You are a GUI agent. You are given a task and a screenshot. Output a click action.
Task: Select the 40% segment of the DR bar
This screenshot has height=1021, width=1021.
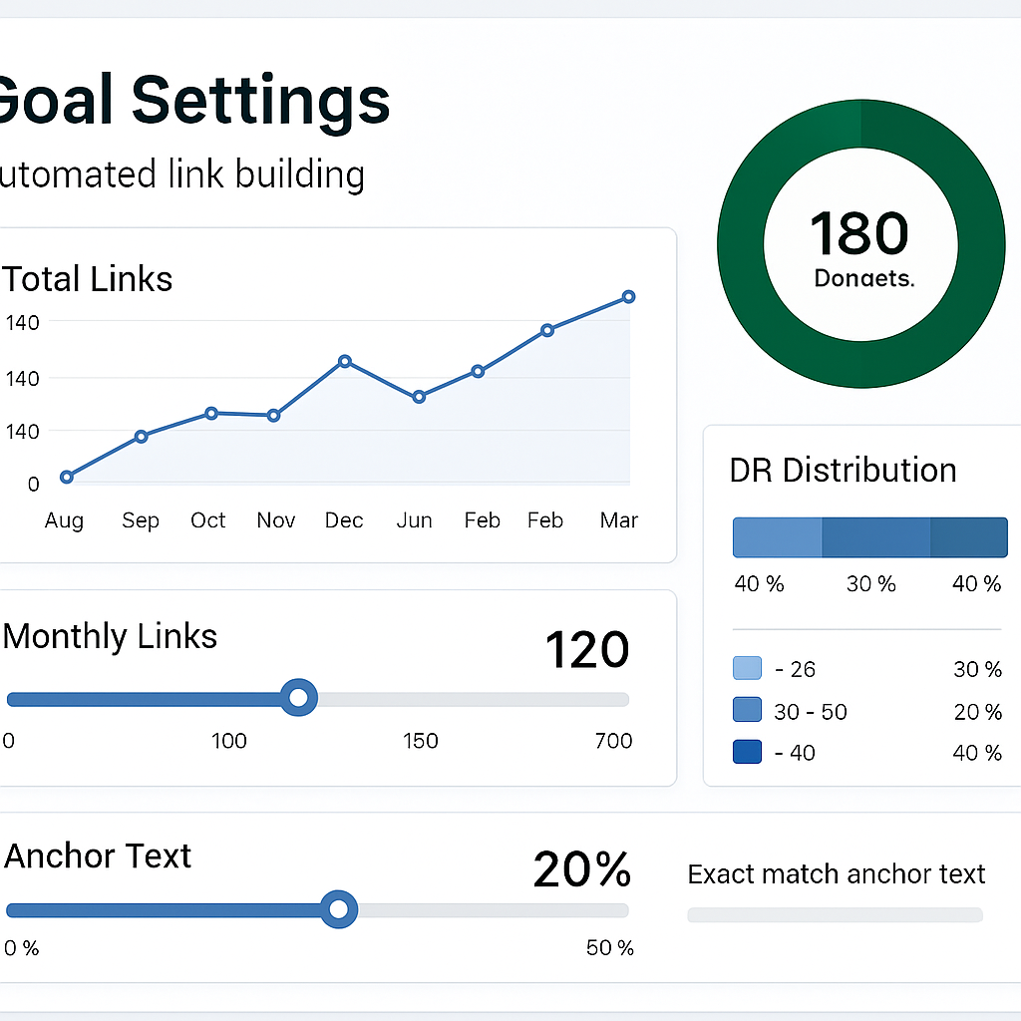(x=778, y=536)
